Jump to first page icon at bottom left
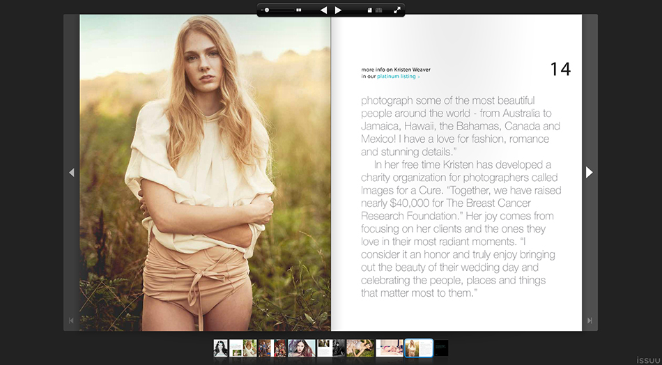662x365 pixels. [71, 320]
